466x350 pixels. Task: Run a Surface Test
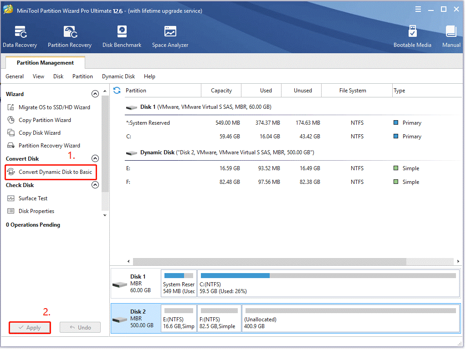[34, 198]
